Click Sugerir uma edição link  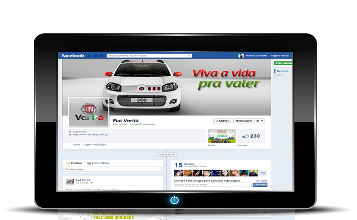pyautogui.click(x=94, y=145)
